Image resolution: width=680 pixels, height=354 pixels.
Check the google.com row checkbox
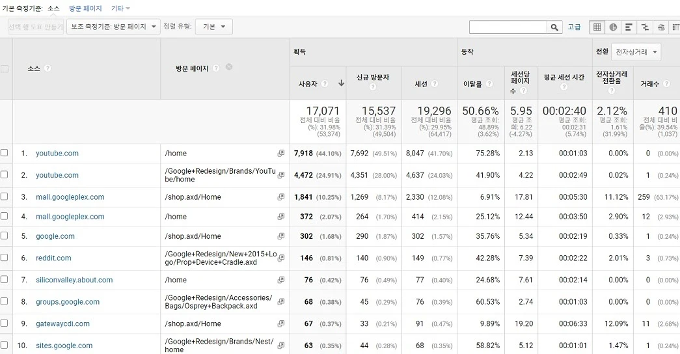pos(5,236)
